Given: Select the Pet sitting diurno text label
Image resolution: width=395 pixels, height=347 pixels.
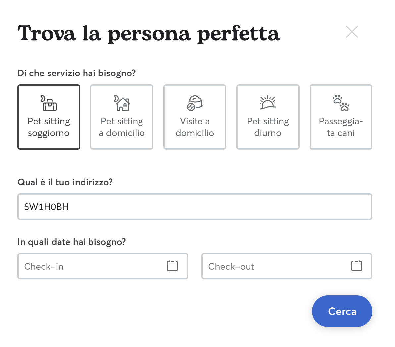Looking at the screenshot, I should click(x=268, y=127).
